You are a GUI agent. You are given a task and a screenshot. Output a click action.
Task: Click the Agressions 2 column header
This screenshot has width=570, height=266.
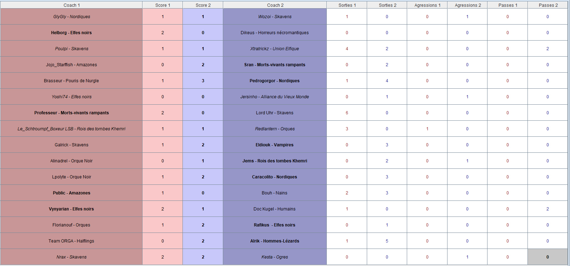click(467, 5)
